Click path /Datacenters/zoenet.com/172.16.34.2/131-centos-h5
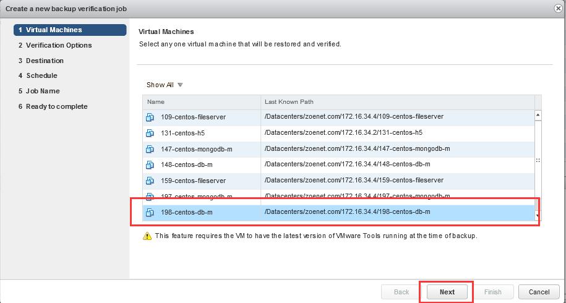Image resolution: width=566 pixels, height=303 pixels. tap(343, 133)
